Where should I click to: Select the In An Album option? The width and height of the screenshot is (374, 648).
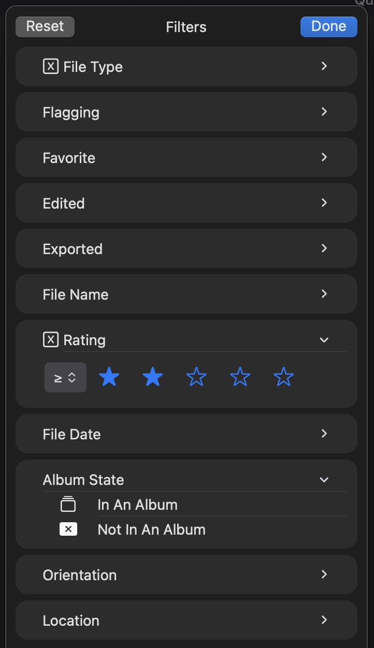[137, 505]
